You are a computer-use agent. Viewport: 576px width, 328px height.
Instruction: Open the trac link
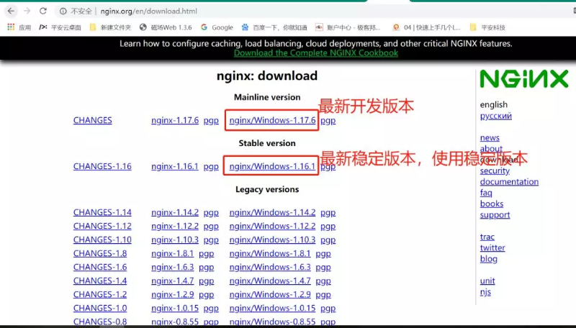click(487, 237)
